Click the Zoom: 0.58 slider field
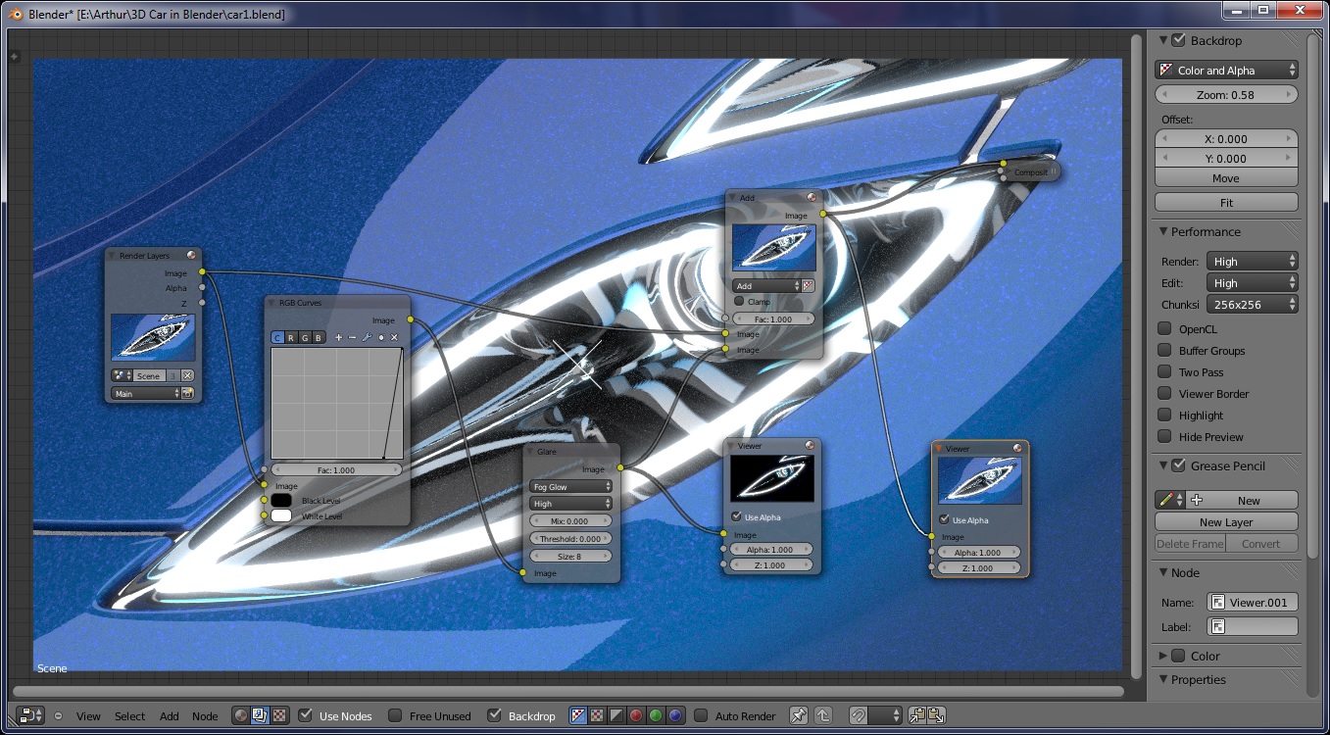 click(x=1226, y=95)
